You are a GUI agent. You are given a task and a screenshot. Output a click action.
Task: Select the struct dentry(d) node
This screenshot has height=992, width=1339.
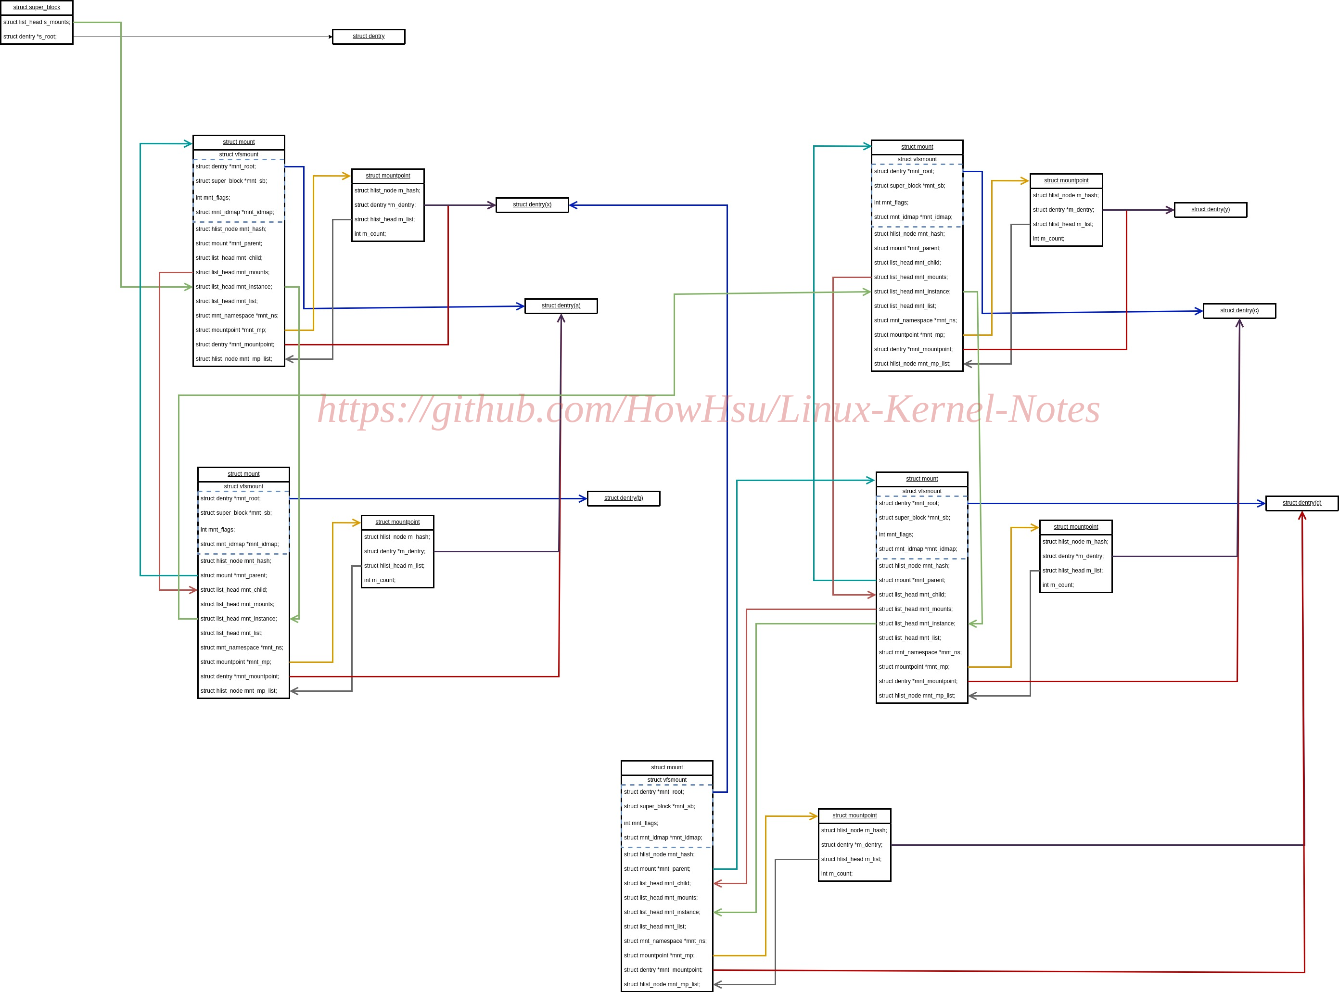coord(1302,503)
